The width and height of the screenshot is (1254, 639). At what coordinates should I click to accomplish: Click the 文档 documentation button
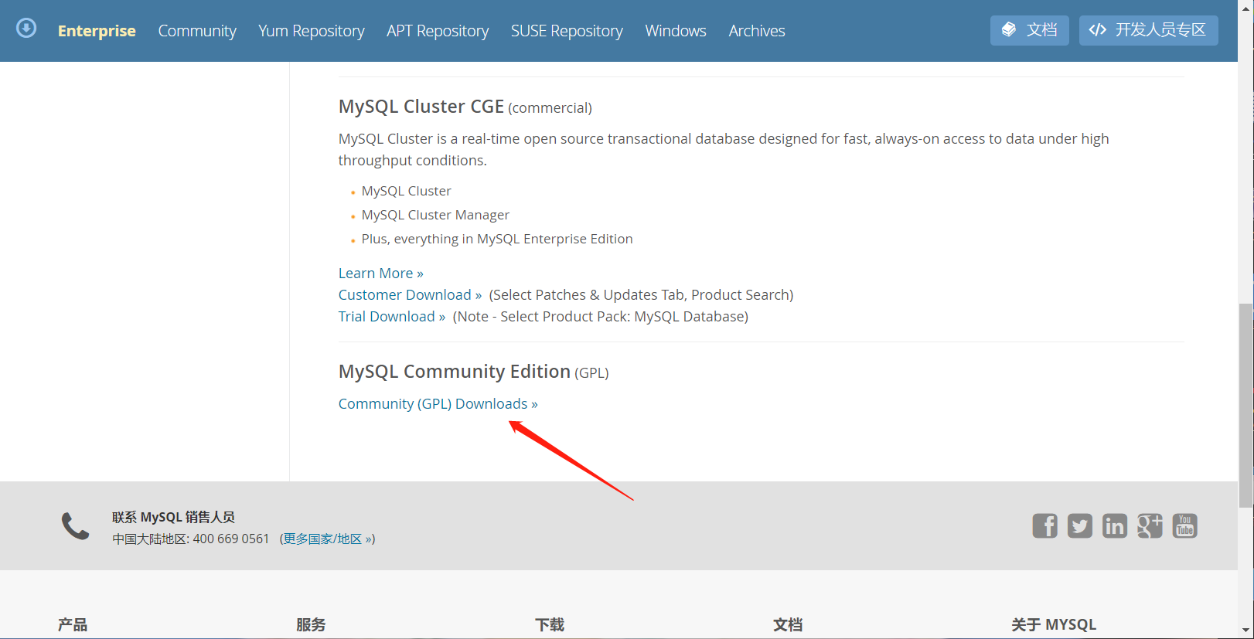[x=1029, y=30]
